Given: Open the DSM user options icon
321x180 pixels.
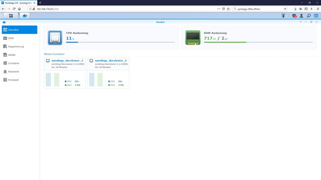Looking at the screenshot, I should click(301, 16).
